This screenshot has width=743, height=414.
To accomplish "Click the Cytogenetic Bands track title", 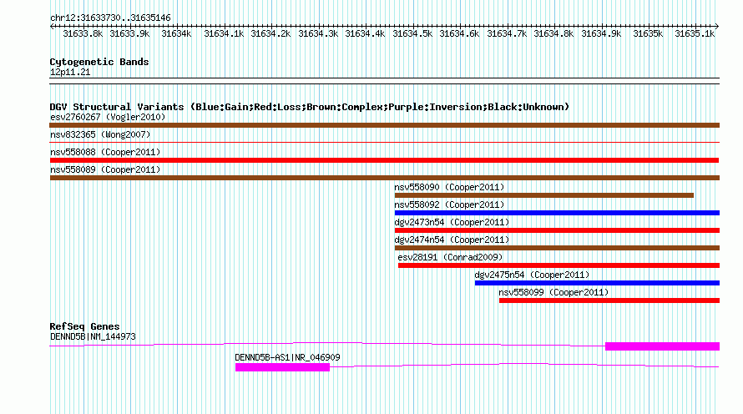I will click(x=99, y=62).
